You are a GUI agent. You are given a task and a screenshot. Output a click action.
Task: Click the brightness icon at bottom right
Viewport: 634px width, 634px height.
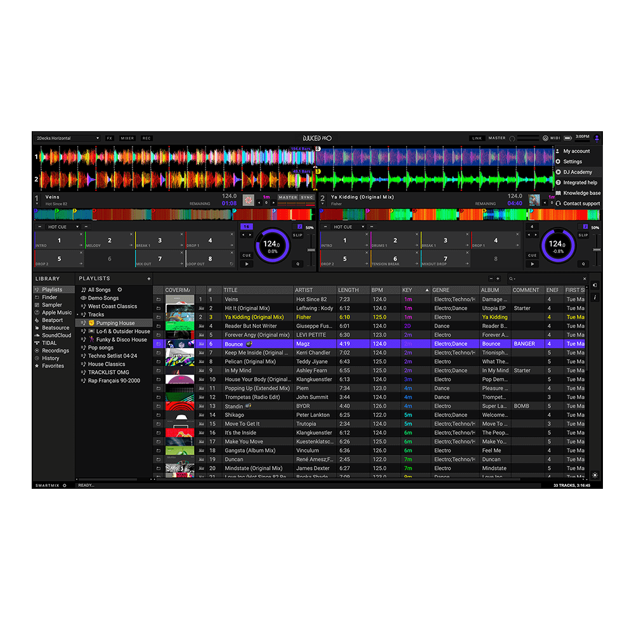pyautogui.click(x=595, y=475)
